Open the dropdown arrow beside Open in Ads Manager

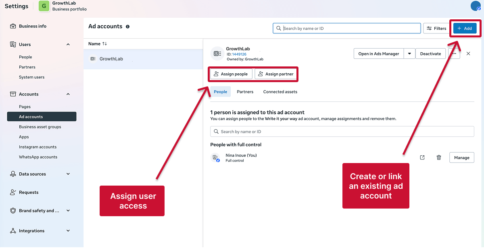(409, 54)
